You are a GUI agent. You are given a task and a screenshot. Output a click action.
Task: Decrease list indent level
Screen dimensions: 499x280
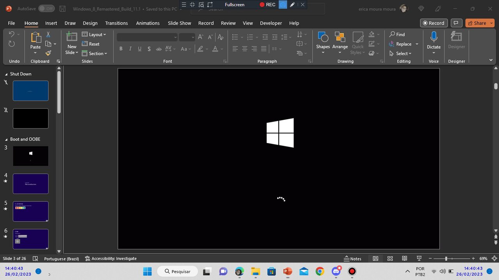pos(265,37)
